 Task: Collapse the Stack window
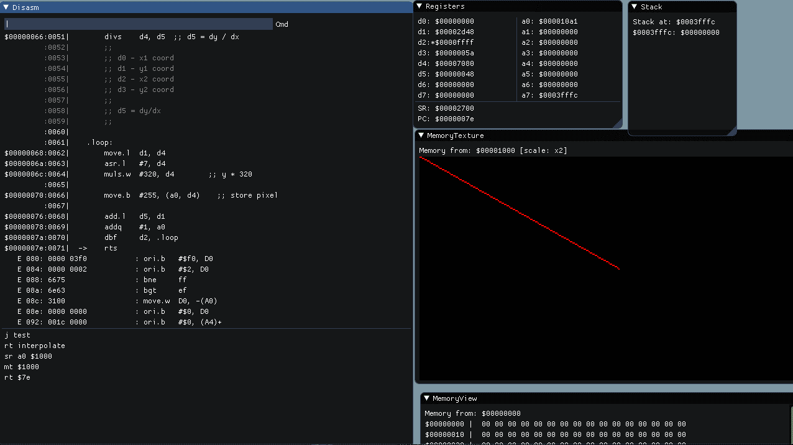635,6
